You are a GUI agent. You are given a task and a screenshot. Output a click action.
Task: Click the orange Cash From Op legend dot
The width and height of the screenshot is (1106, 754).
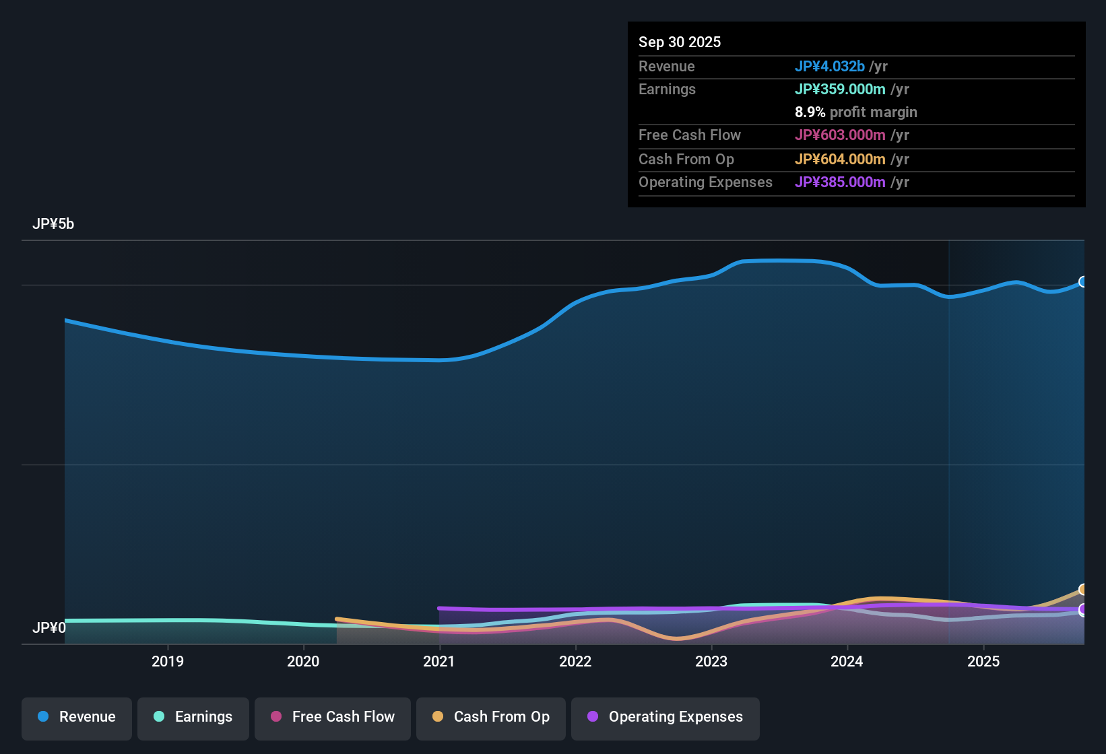point(438,717)
